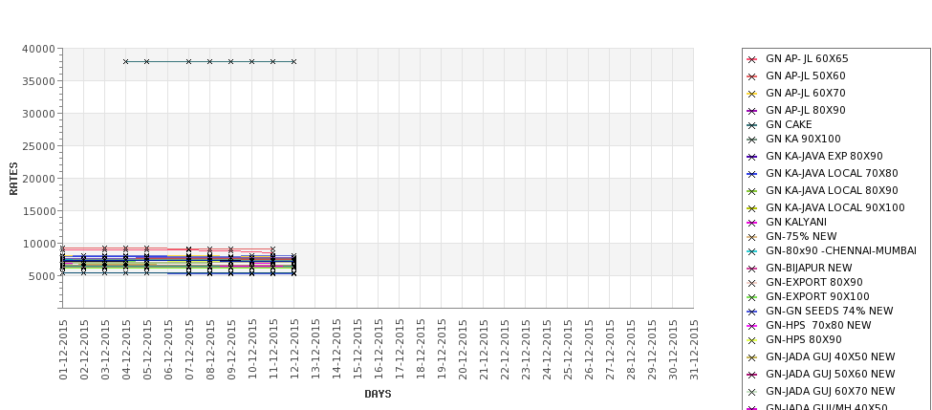Click the 12-12-2015 date axis label
This screenshot has height=410, width=932.
[294, 350]
